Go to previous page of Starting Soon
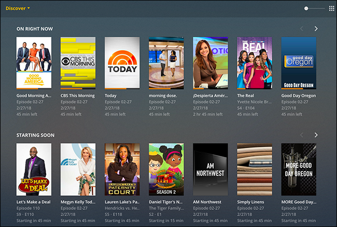This screenshot has width=337, height=227. point(302,135)
